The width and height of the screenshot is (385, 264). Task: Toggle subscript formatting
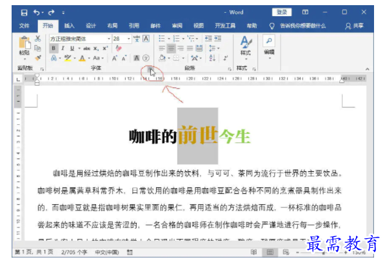point(95,48)
